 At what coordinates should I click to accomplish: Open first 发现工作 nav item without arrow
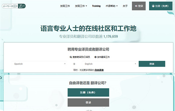[65, 6]
